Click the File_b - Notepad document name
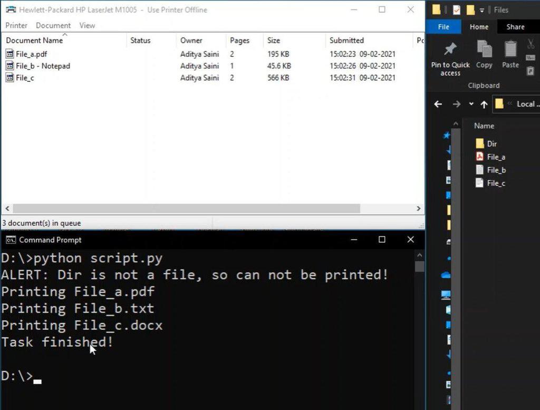The width and height of the screenshot is (540, 410). 43,66
